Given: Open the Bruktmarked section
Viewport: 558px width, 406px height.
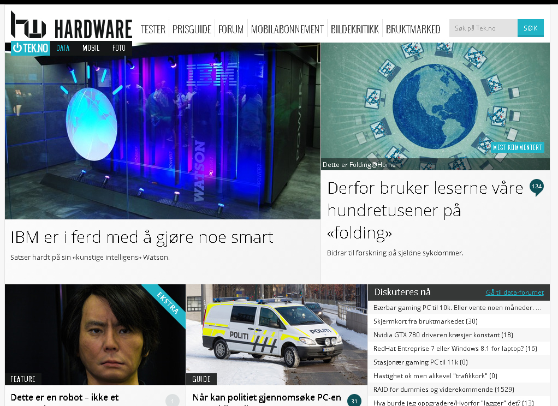Looking at the screenshot, I should pos(413,29).
